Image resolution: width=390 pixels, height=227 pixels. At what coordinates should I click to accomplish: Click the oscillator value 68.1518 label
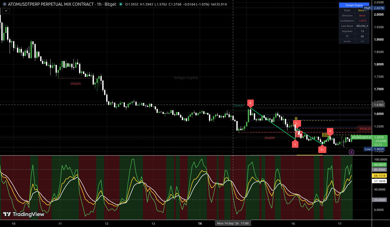click(x=380, y=176)
